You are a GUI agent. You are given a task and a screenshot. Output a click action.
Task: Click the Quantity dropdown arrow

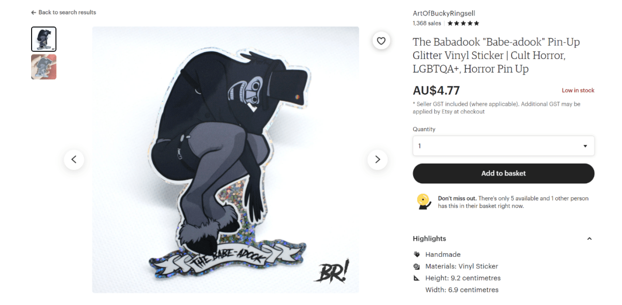585,146
